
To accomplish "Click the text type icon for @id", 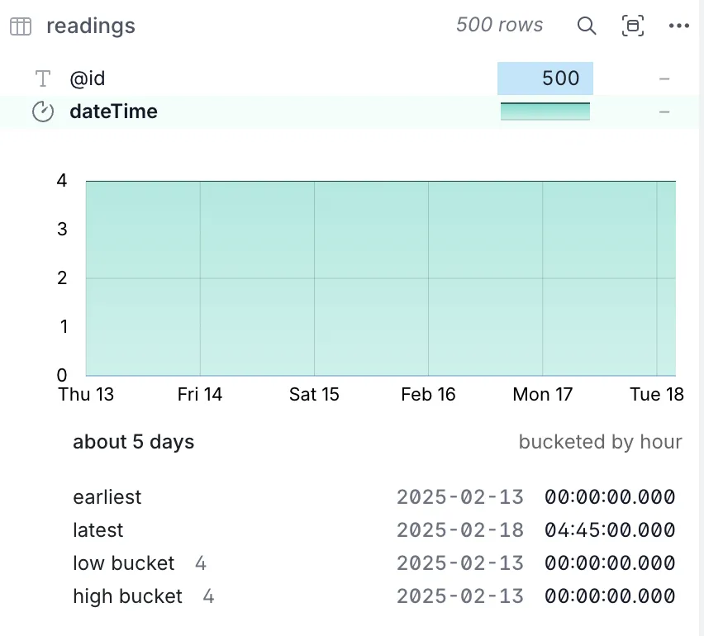I will point(42,78).
